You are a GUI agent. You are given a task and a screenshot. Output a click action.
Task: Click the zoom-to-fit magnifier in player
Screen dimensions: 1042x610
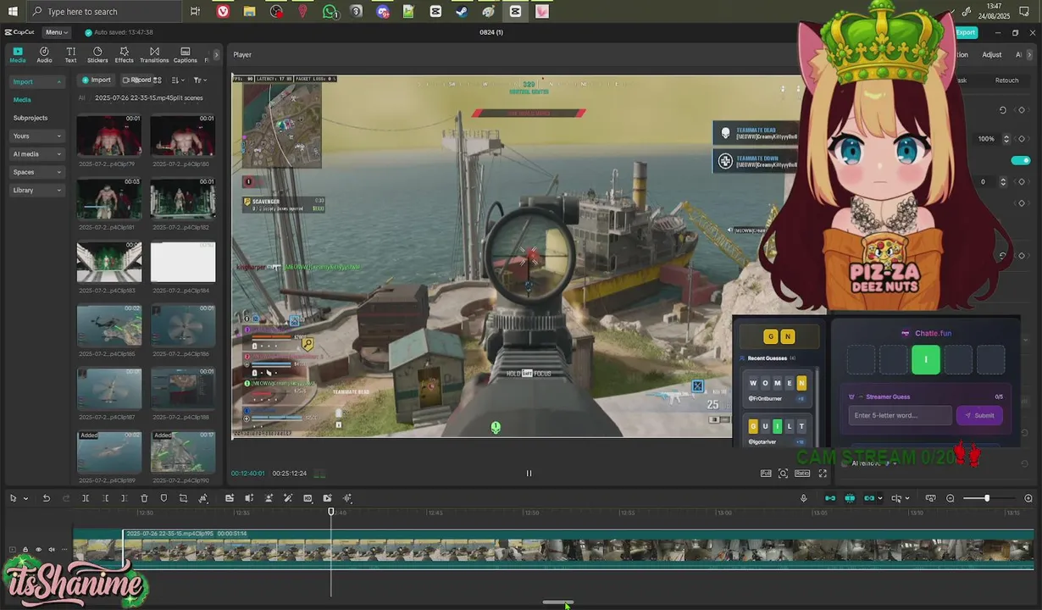click(x=784, y=474)
